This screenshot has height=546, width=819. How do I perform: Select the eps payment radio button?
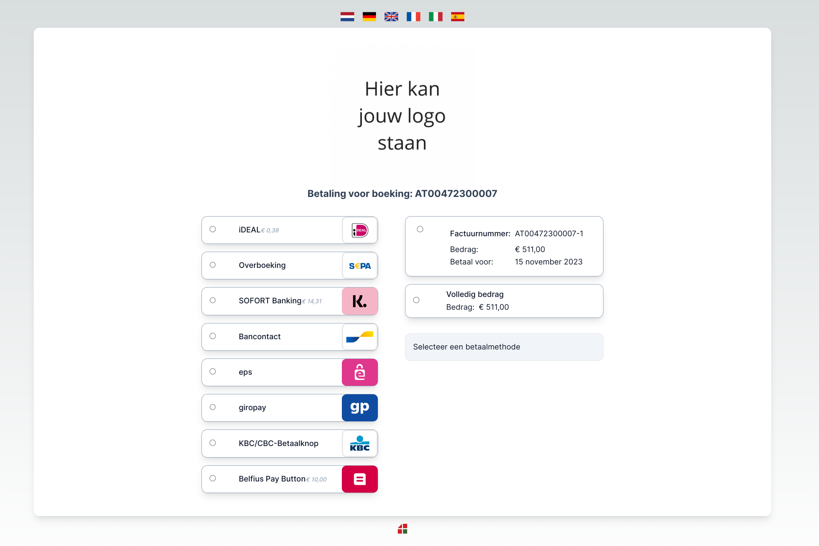point(213,372)
